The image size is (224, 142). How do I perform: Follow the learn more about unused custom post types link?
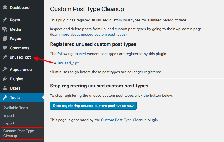(x=88, y=35)
